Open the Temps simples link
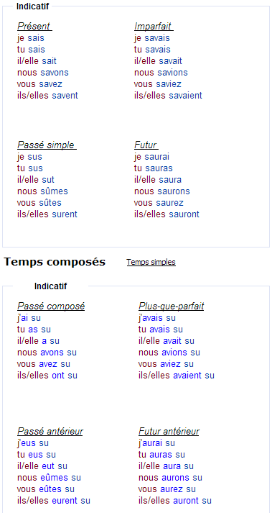This screenshot has width=272, height=513. [x=151, y=262]
